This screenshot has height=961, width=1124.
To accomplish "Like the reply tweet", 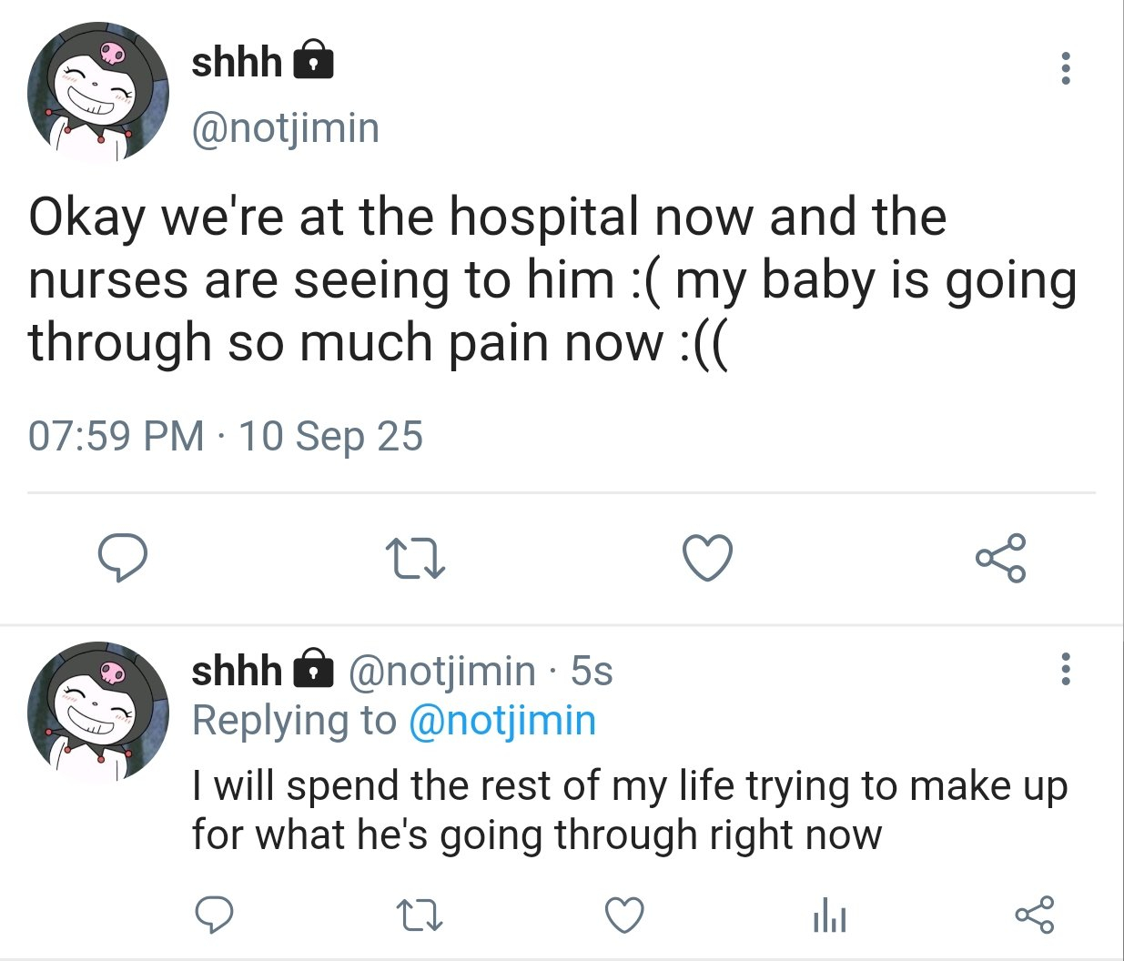I will [625, 915].
